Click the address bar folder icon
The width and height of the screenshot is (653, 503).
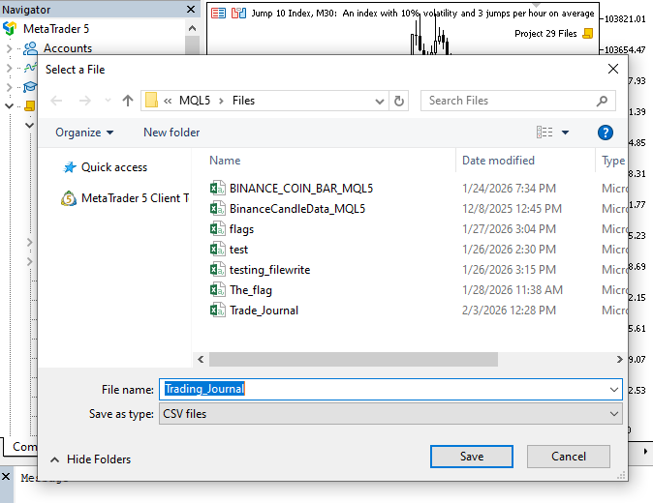pyautogui.click(x=151, y=101)
